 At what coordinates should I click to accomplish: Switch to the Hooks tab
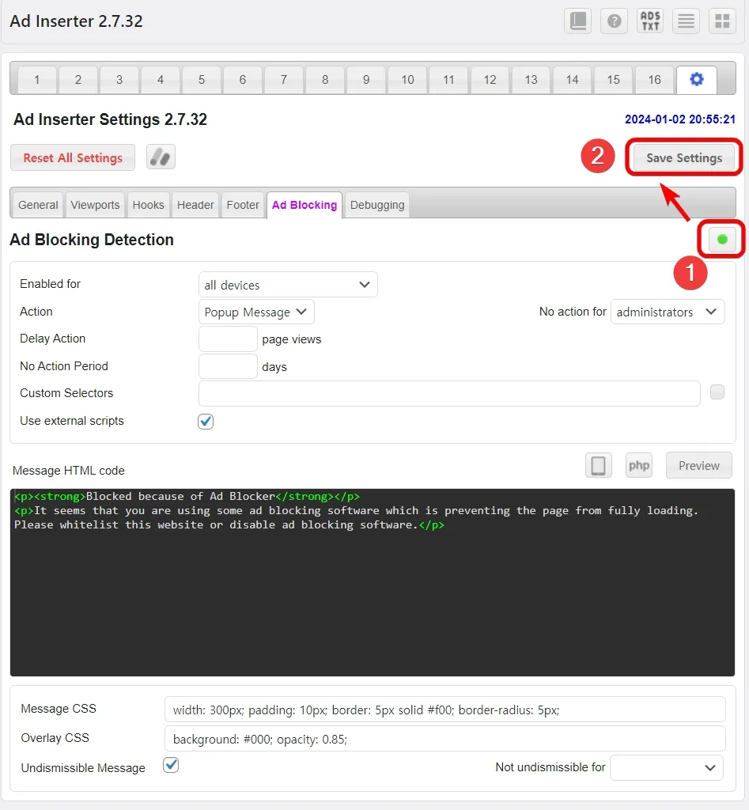point(148,205)
